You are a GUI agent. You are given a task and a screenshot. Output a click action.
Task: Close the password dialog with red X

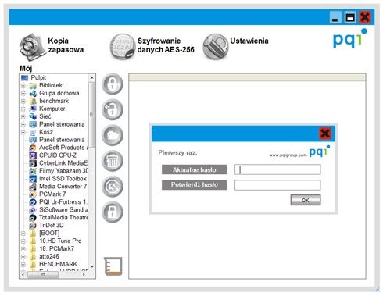coord(325,134)
